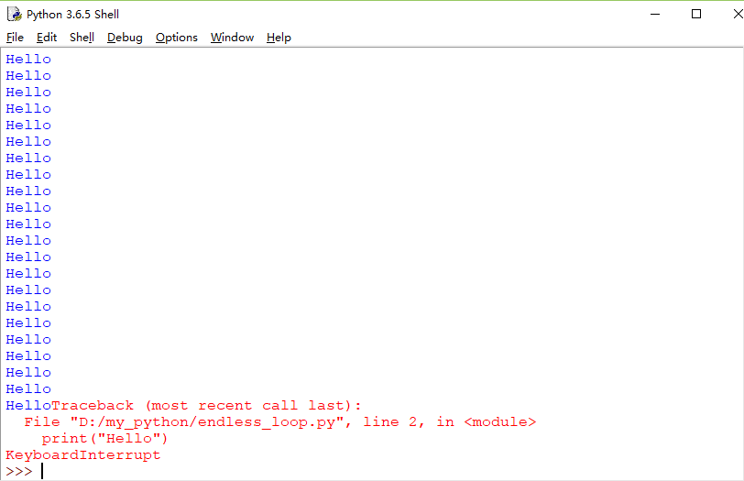This screenshot has height=481, width=744.
Task: Click the 'Hello' directly before 'Traceback'
Action: (x=28, y=406)
